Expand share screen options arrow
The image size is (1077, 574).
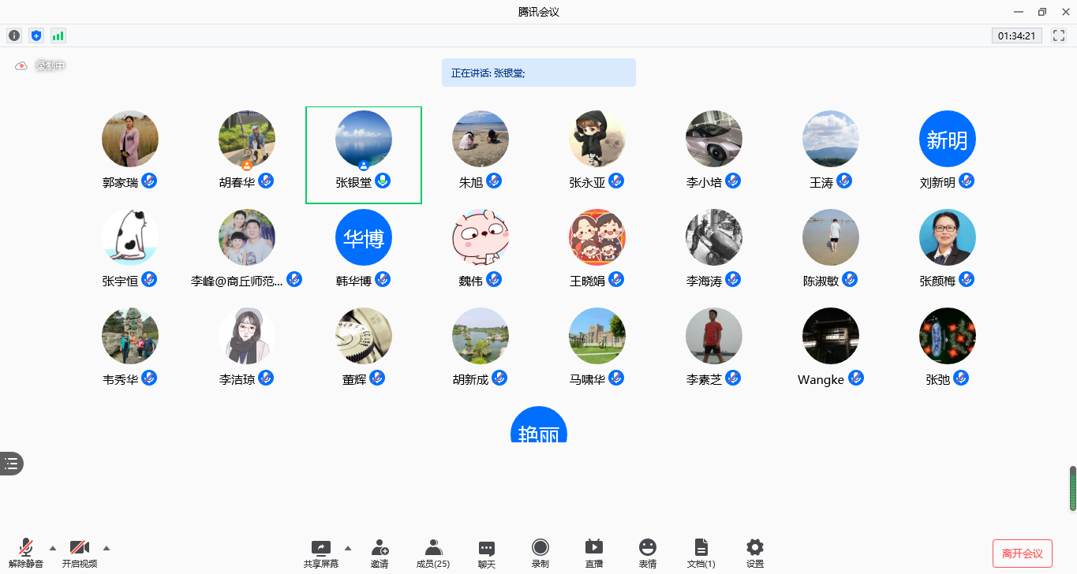[348, 548]
